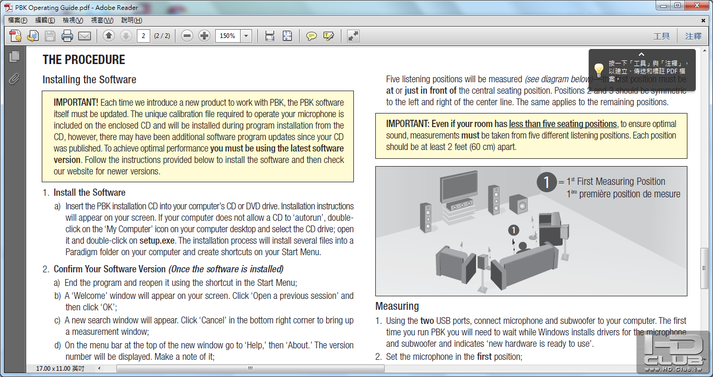Zoom out with the minus button
Image resolution: width=713 pixels, height=377 pixels.
pos(187,36)
